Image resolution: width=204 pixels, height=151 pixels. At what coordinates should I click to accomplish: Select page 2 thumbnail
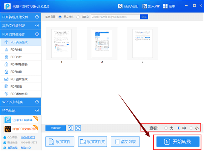[x=102, y=43]
